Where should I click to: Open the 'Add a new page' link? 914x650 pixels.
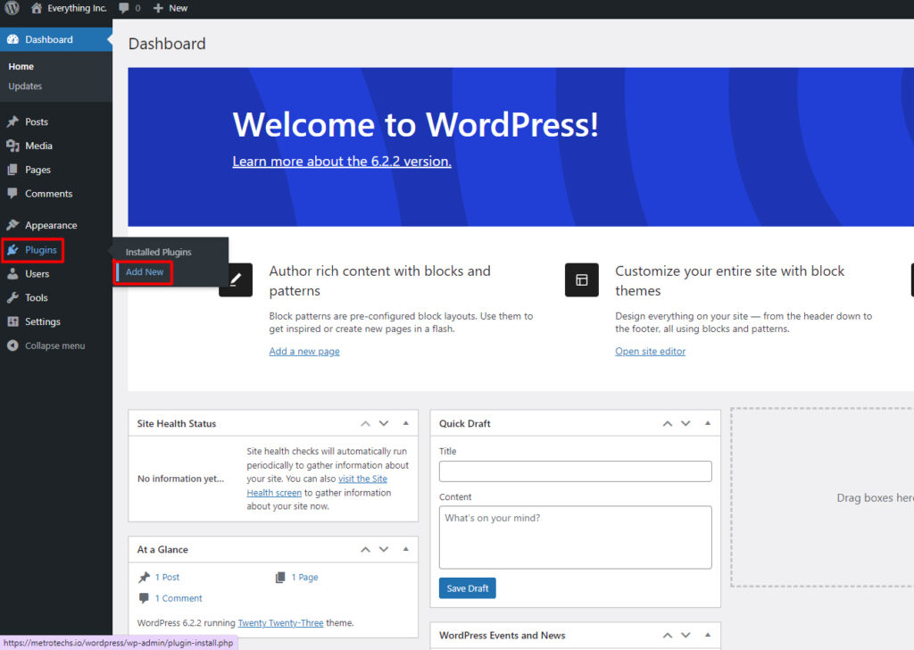pos(304,351)
